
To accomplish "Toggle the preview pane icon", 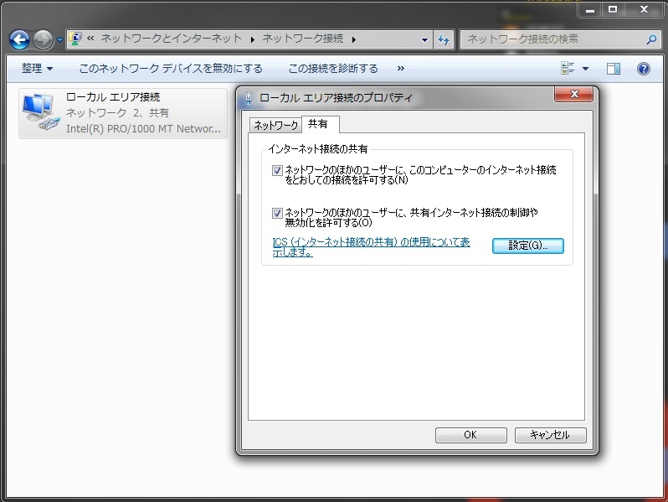I will point(614,68).
